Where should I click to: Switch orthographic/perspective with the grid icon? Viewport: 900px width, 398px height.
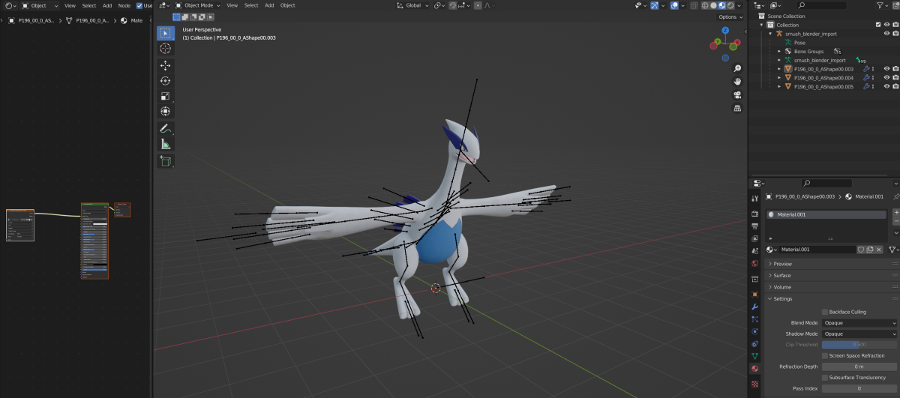click(x=737, y=108)
